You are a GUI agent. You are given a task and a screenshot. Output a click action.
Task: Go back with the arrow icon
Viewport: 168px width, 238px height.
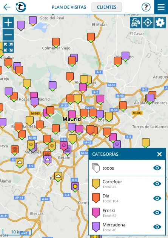coord(7,7)
